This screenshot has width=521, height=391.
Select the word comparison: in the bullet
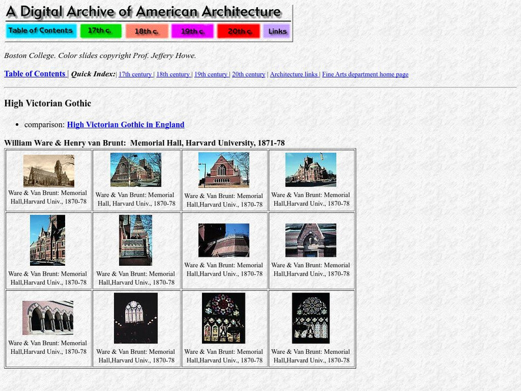44,124
